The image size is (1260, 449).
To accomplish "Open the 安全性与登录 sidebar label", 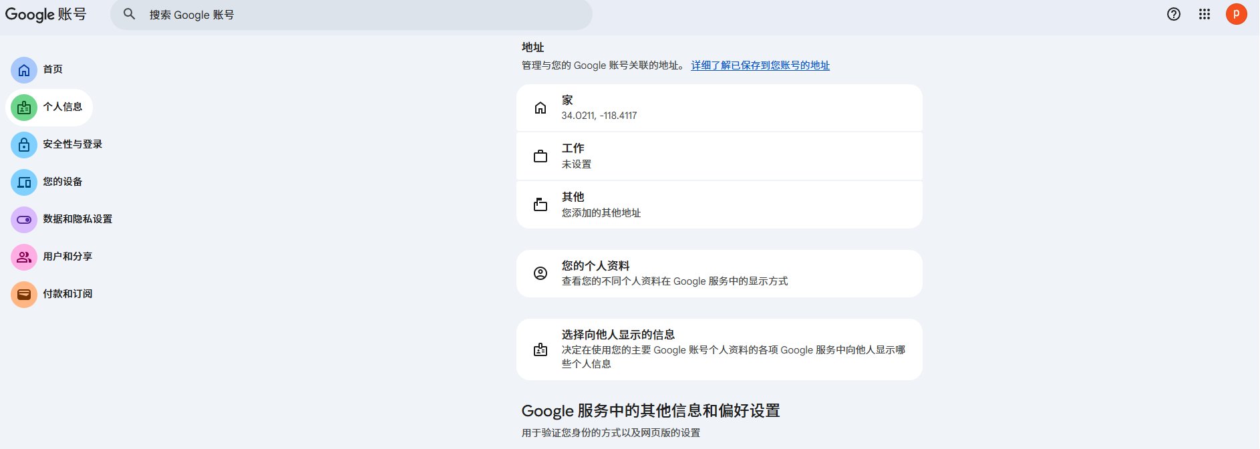I will [x=73, y=144].
